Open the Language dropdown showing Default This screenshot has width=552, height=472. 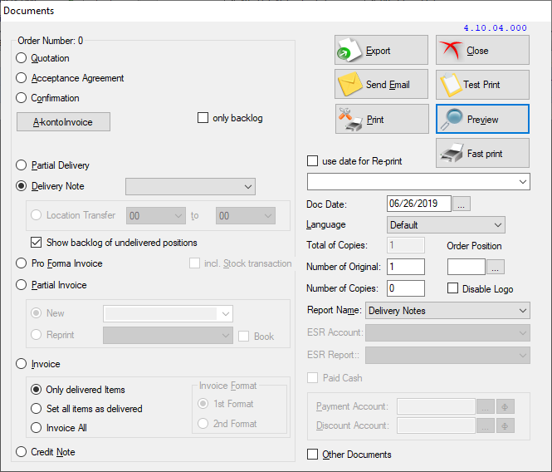pyautogui.click(x=446, y=225)
